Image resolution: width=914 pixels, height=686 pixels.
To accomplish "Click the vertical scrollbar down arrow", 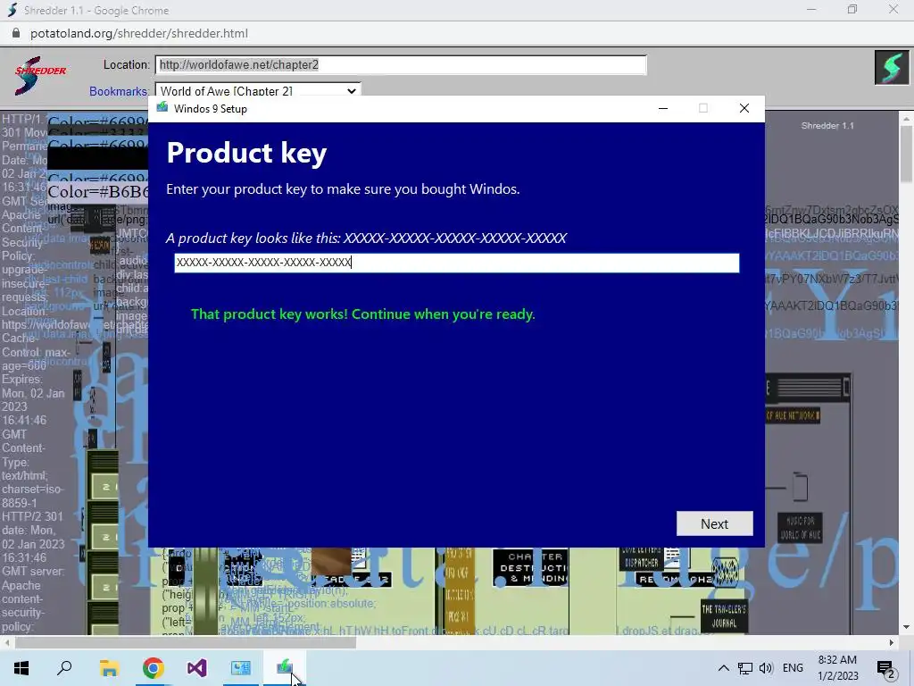I will [906, 628].
